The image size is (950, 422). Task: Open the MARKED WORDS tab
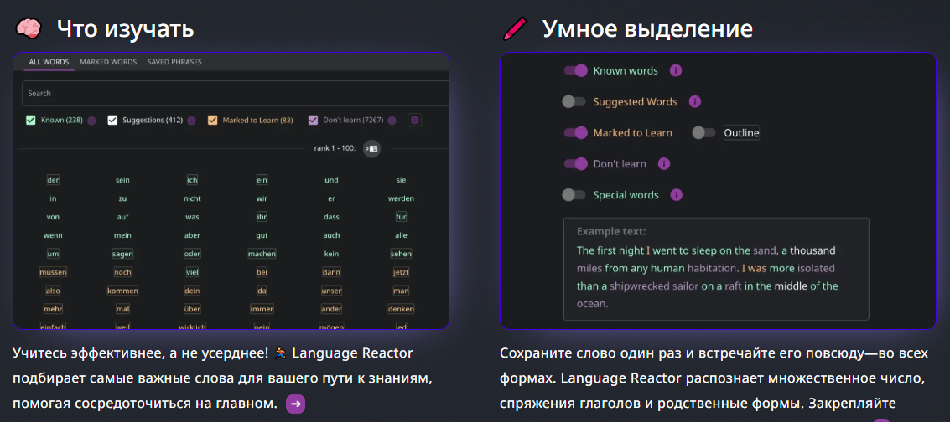108,62
